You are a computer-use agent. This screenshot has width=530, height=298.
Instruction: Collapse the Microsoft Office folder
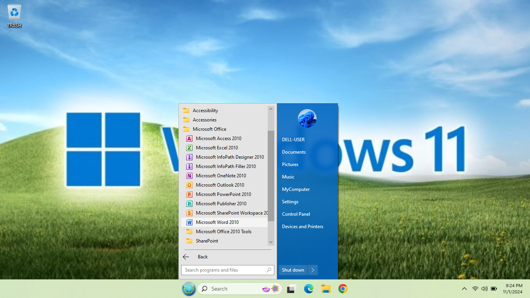point(209,129)
